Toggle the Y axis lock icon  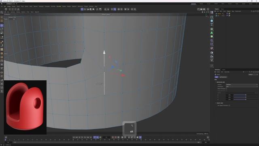coord(13,9)
